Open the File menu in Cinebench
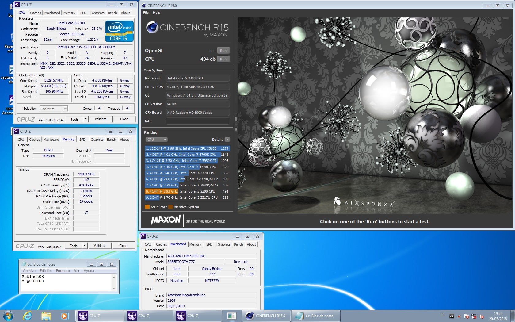The width and height of the screenshot is (515, 322). [146, 13]
